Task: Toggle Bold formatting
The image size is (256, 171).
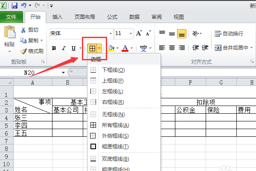Action: (x=54, y=48)
